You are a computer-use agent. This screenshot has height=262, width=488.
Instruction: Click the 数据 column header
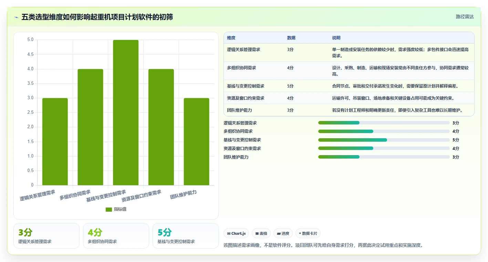tap(291, 38)
